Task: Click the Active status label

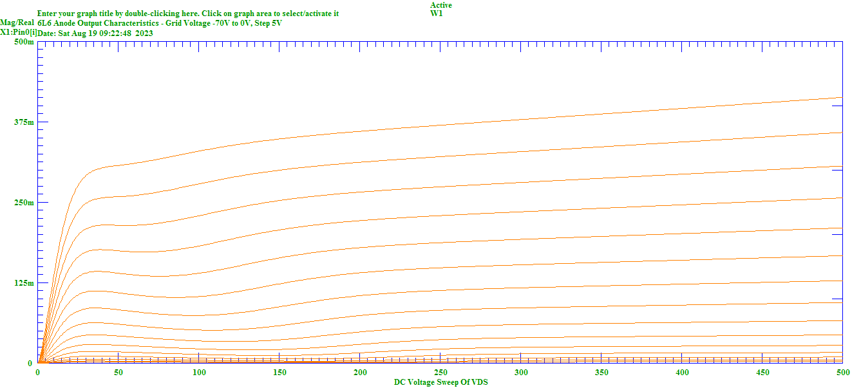Action: (441, 5)
